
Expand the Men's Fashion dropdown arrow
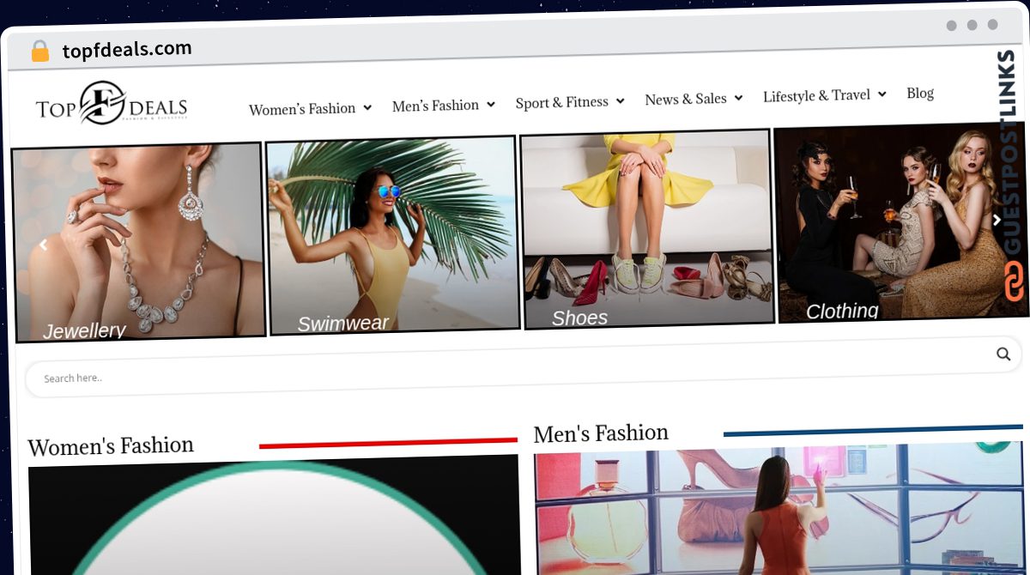coord(491,104)
